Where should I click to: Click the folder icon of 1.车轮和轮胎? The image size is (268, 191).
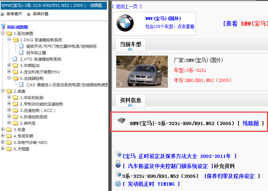[16, 97]
